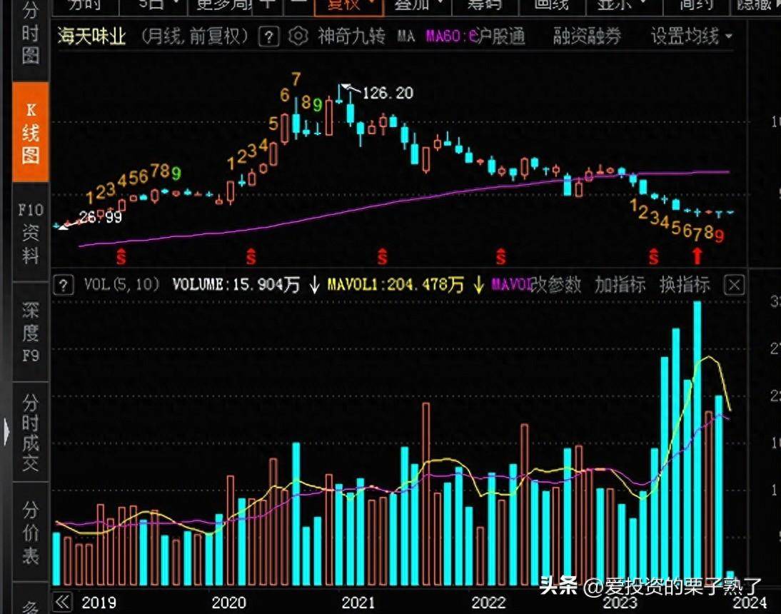Open the help question-mark icon beside 海天味业 title
Viewport: 781px width, 614px height.
268,37
